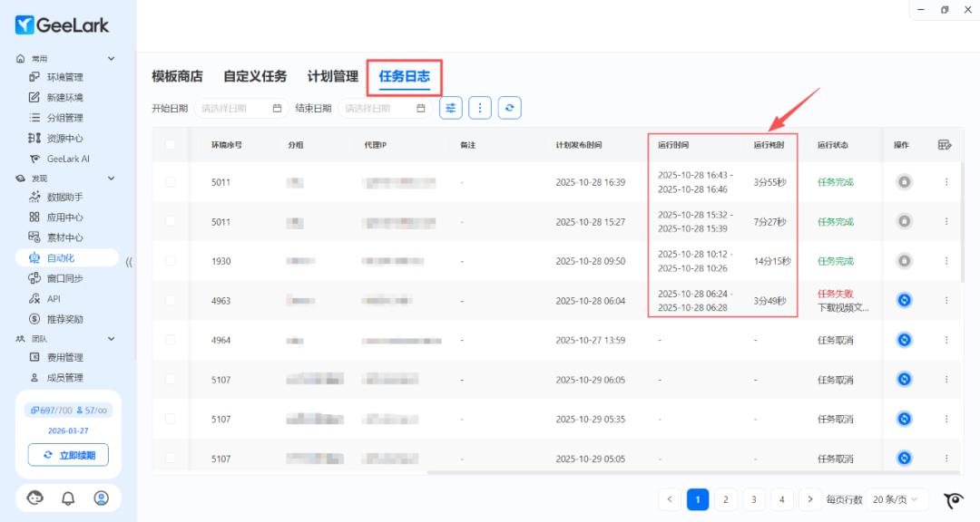Click the 任务失败 status text
The height and width of the screenshot is (522, 980).
click(835, 295)
